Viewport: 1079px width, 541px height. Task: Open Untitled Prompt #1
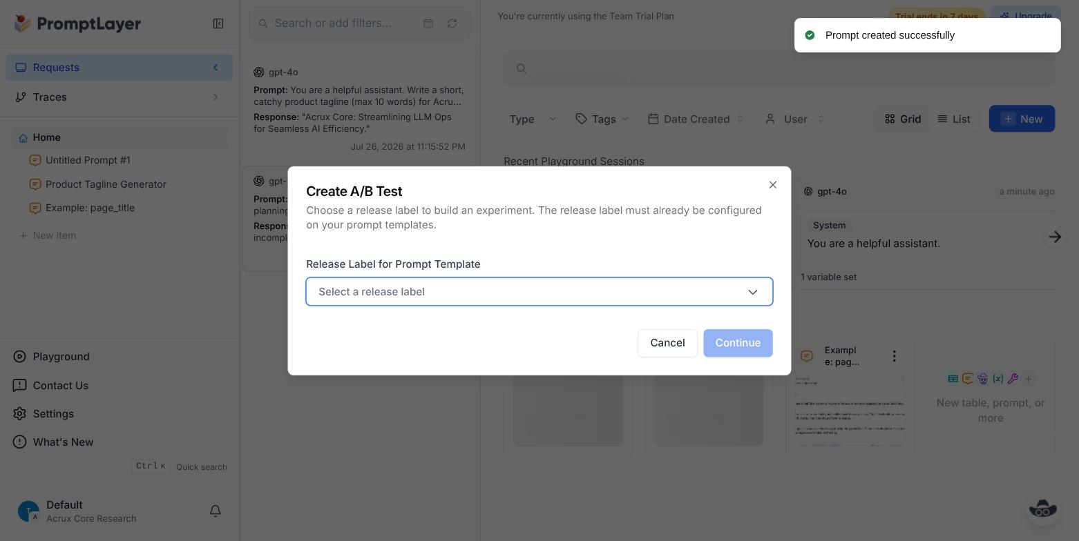(88, 160)
